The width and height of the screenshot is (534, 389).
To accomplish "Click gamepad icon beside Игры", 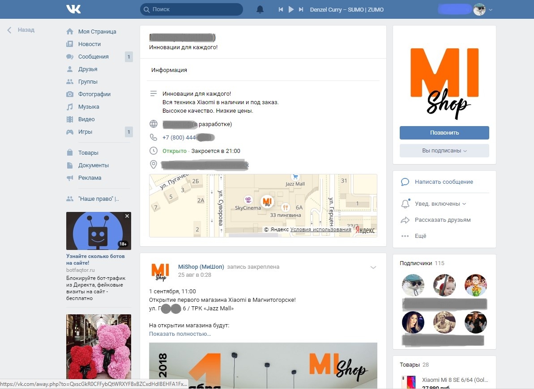I will (70, 132).
